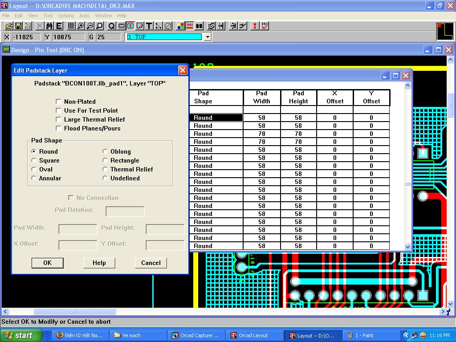Expand the layer dropdown showing 1 TOP

(208, 37)
